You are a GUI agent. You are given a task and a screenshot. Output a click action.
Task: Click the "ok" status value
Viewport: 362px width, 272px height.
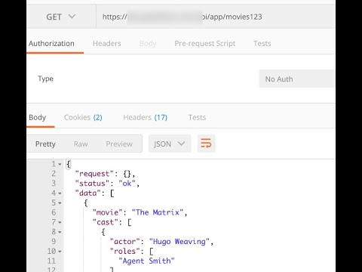point(127,184)
